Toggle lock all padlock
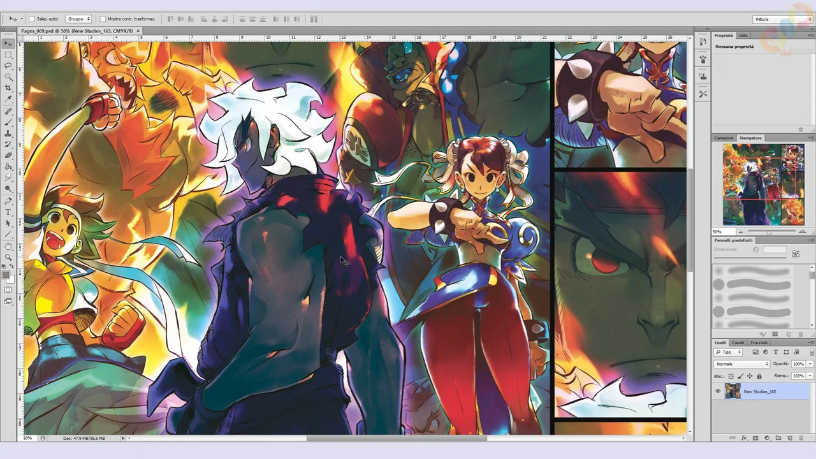Image resolution: width=816 pixels, height=459 pixels. [759, 376]
